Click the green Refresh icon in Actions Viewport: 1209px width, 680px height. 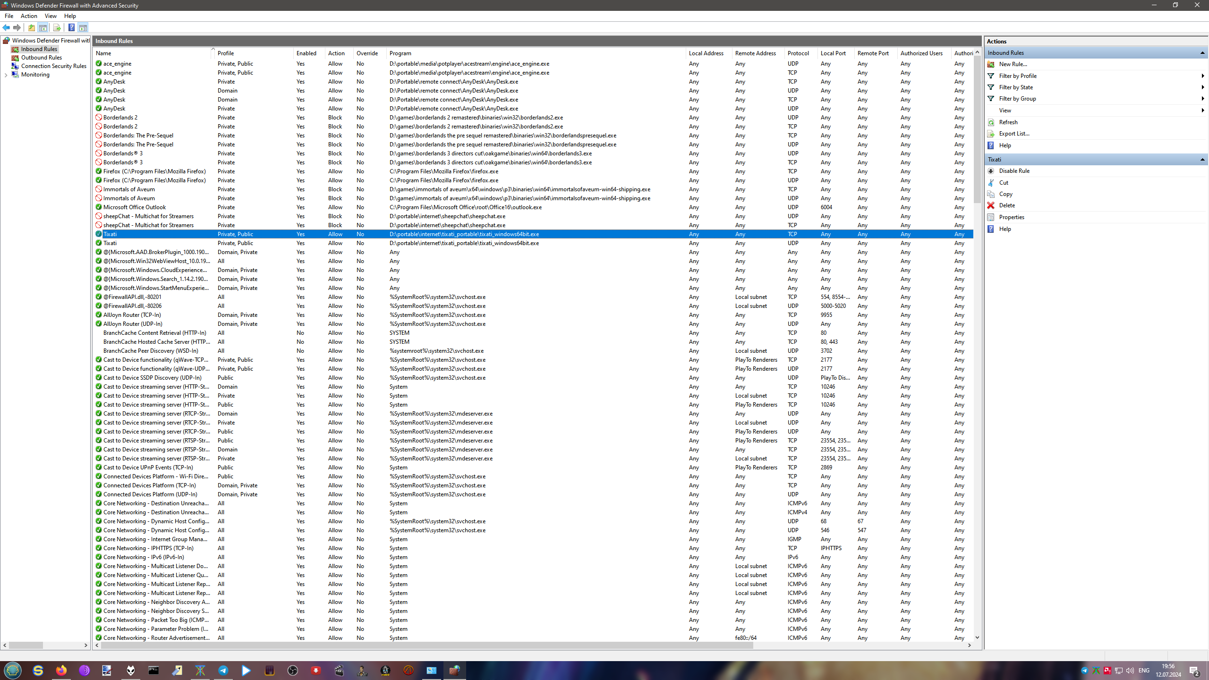point(991,122)
